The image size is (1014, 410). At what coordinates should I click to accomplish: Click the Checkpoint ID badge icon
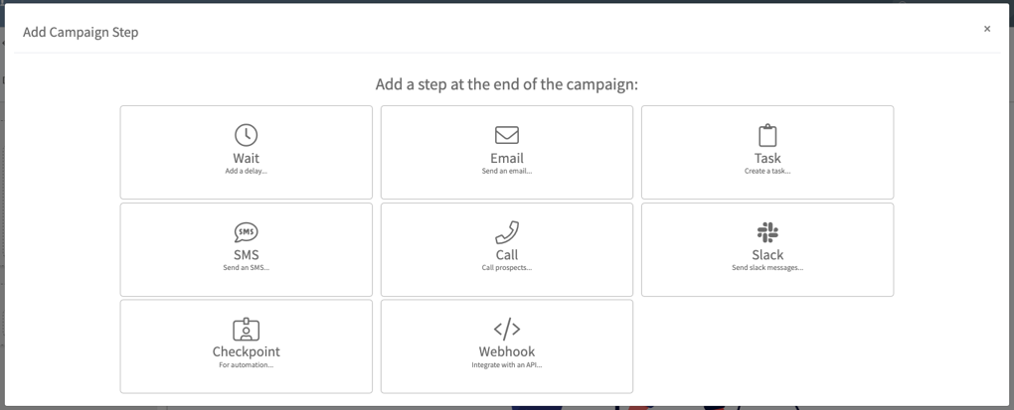coord(246,329)
